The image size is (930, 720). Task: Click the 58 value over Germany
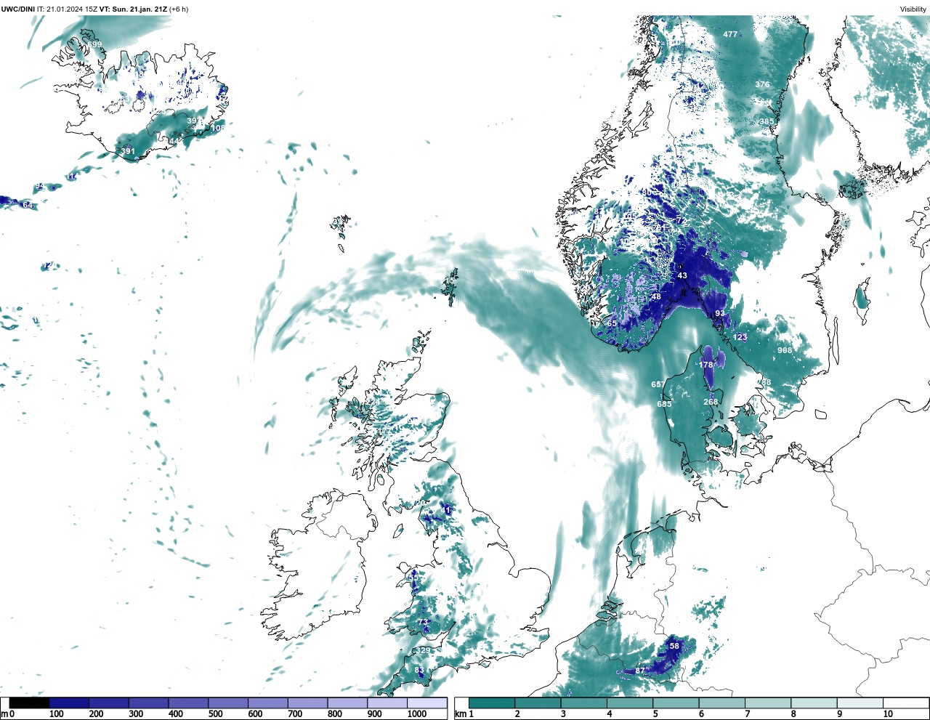674,646
